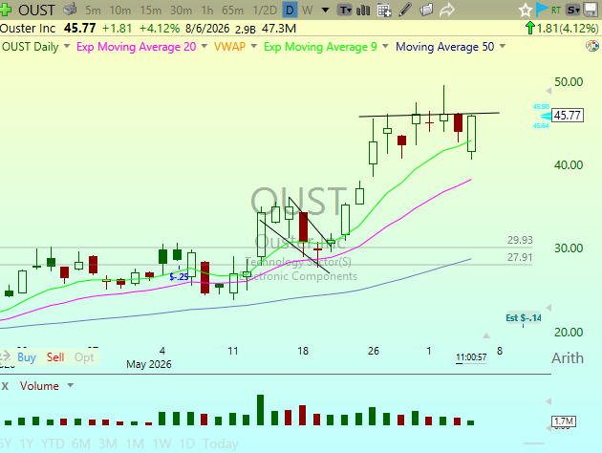Viewport: 602px width, 453px height.
Task: Click the 45.77 current price tag
Action: pos(568,116)
